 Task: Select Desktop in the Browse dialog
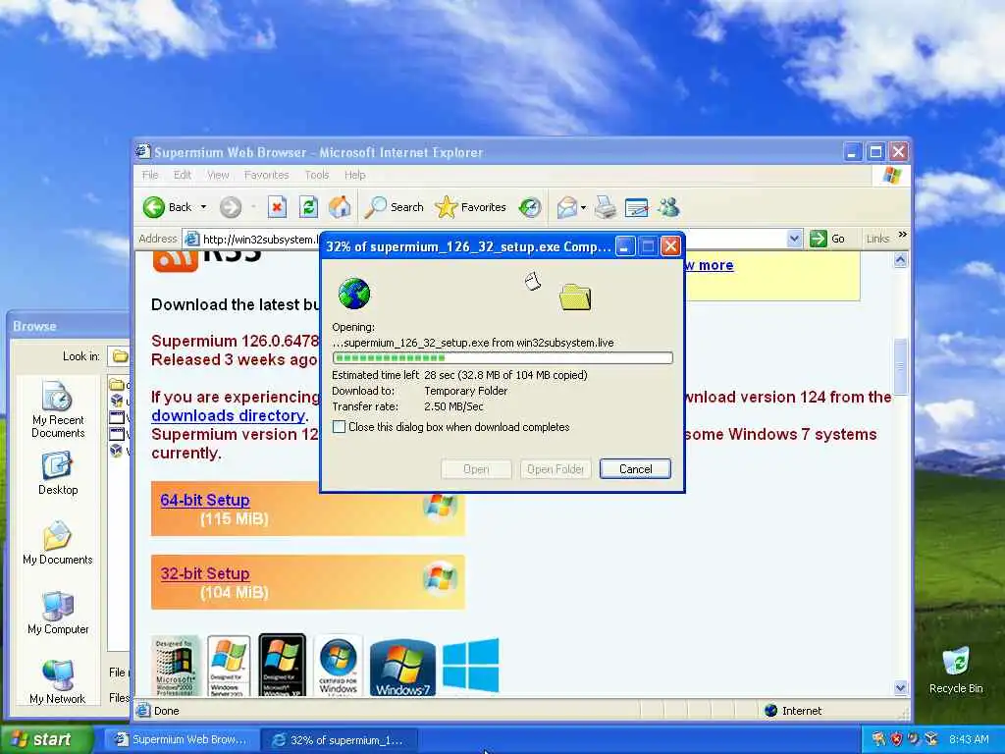click(x=58, y=474)
